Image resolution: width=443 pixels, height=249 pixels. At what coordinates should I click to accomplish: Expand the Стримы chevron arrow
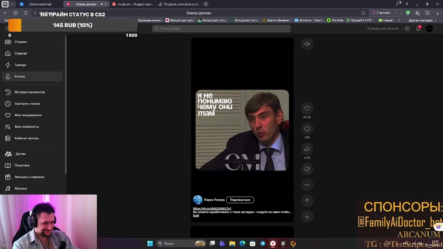click(x=58, y=42)
